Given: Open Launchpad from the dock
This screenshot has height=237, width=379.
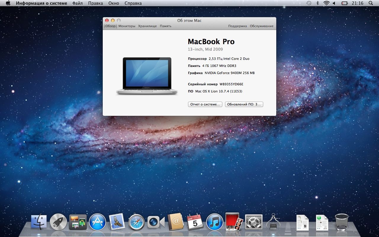Looking at the screenshot, I should click(58, 222).
